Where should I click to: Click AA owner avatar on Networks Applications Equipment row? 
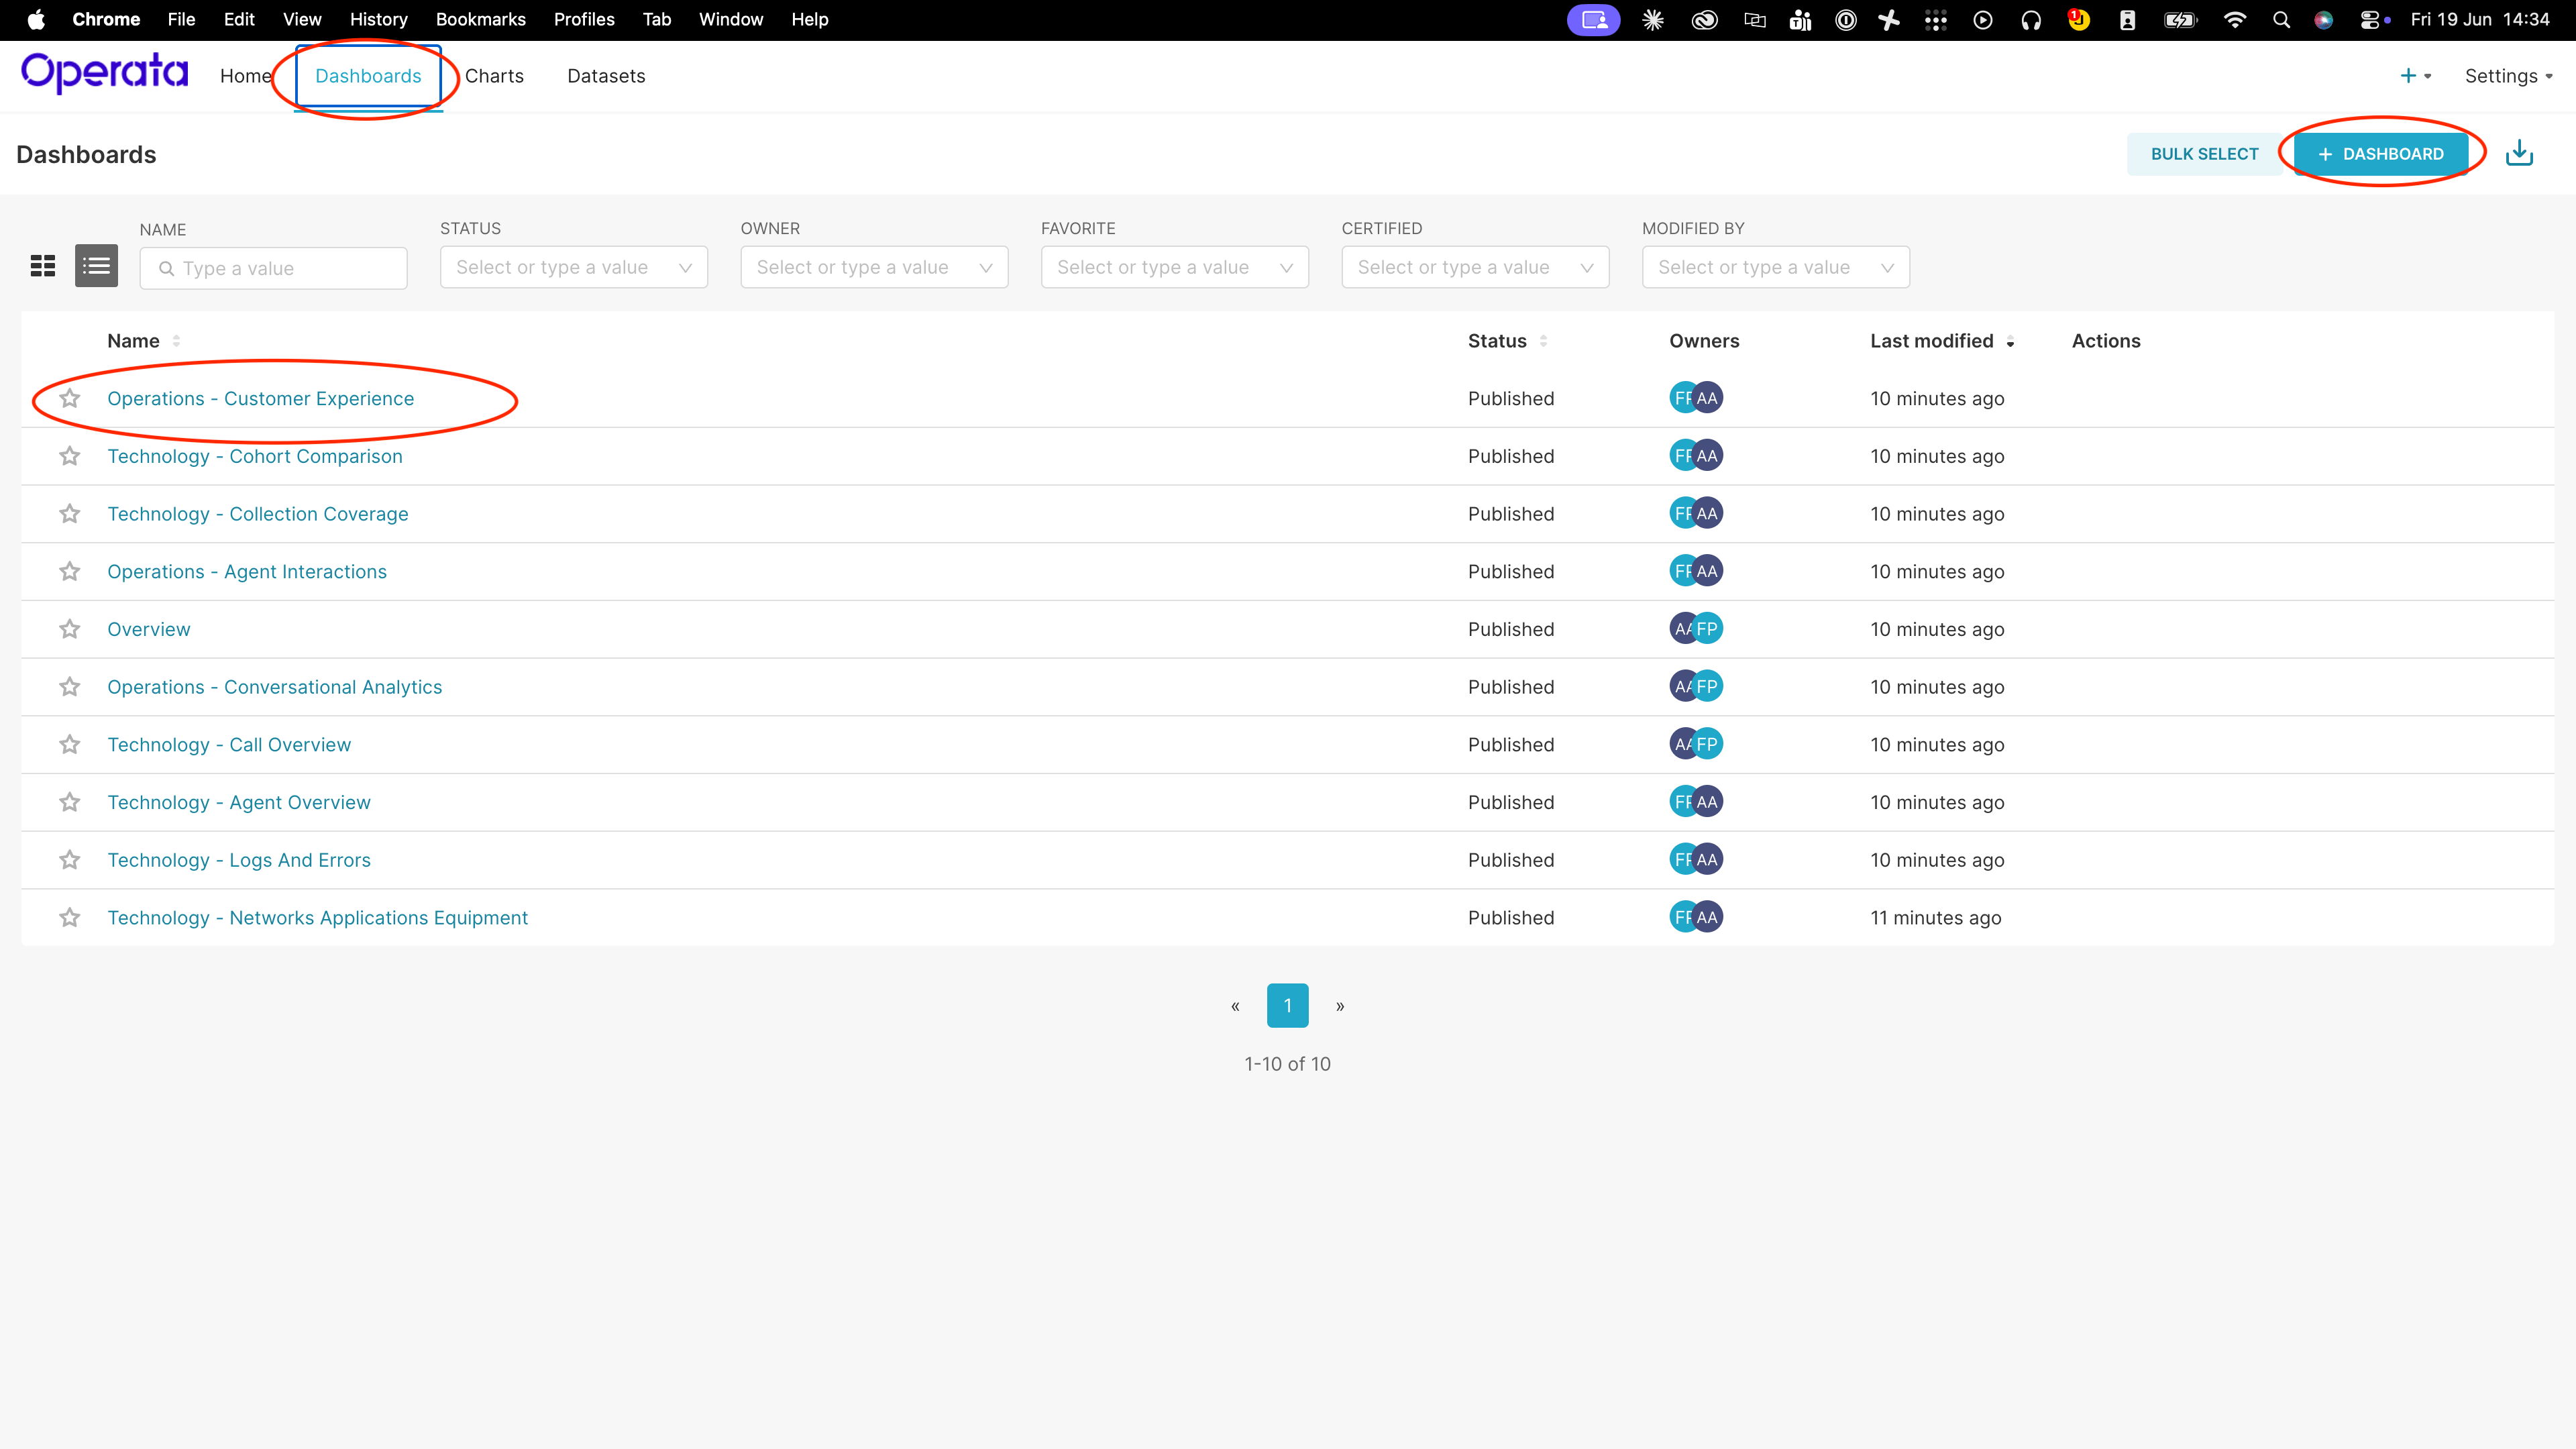coord(1707,917)
